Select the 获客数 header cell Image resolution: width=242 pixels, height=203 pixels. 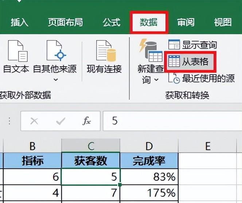(91, 161)
